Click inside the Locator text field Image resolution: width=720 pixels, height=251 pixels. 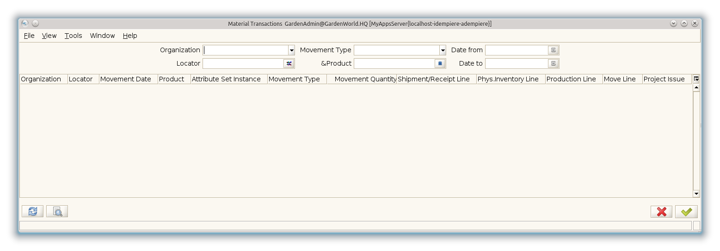tap(243, 63)
